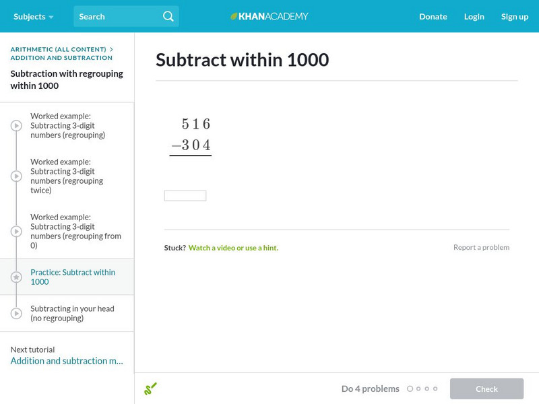Click play icon for Subtracting 3-digit numbers (regrouping)
Viewport: 539px width, 404px height.
(16, 126)
